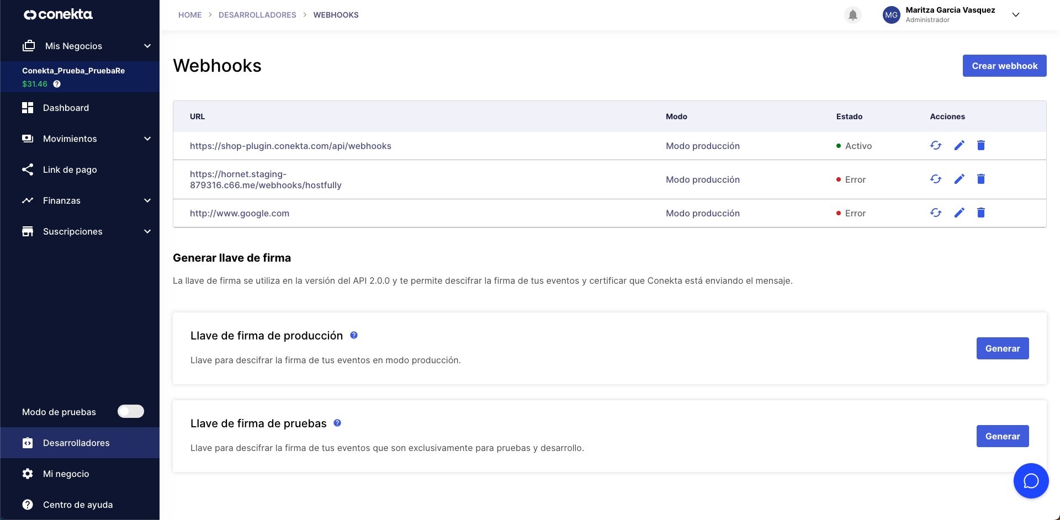Screen dimensions: 1060x520
Task: Generate the production signature key
Action: tap(1003, 348)
